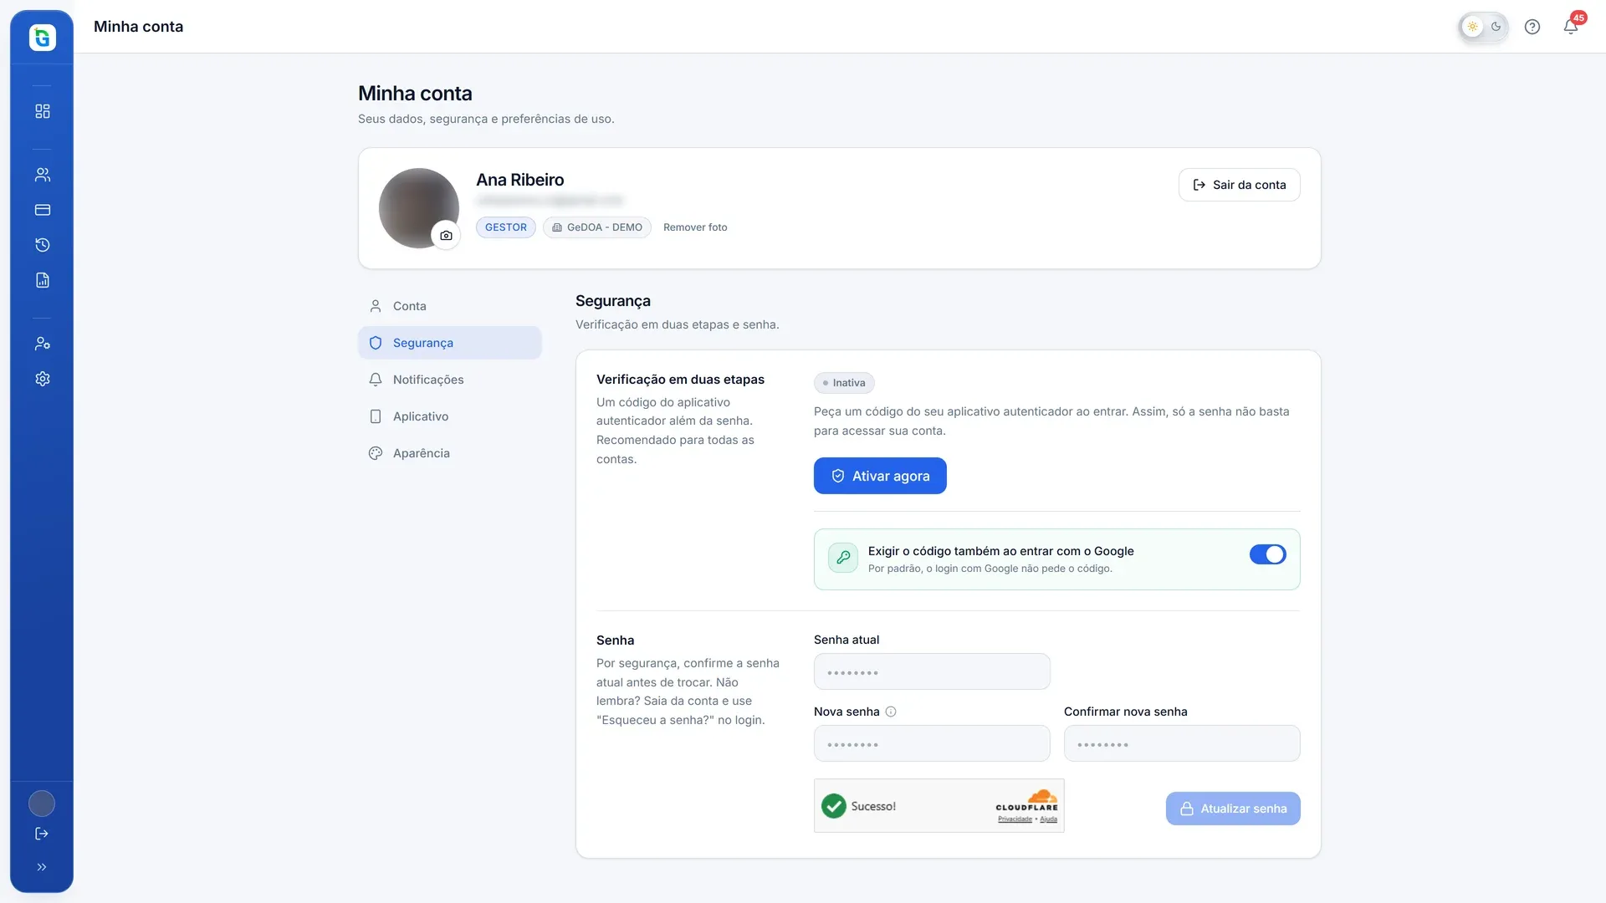Click the GESTOR role badge

coord(506,227)
